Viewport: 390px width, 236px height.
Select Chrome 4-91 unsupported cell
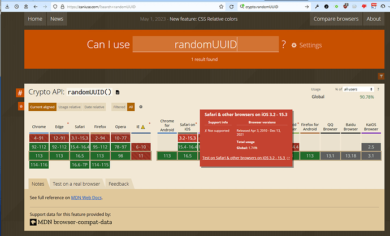click(x=39, y=138)
